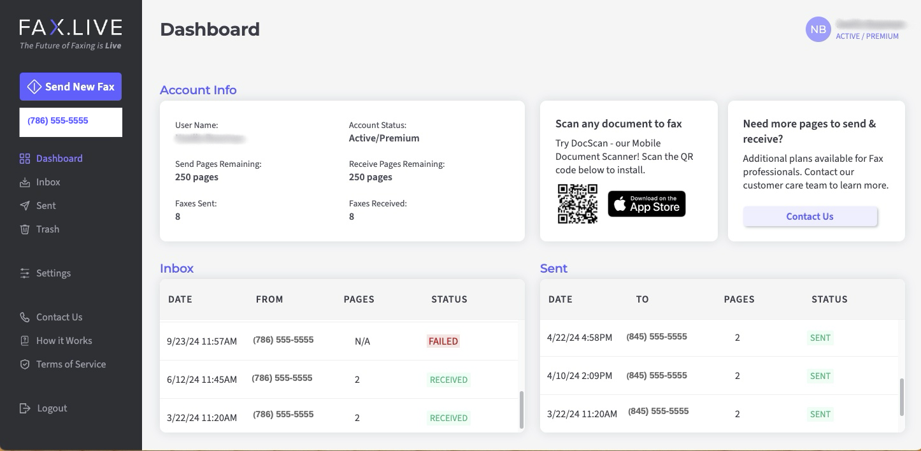The width and height of the screenshot is (921, 451).
Task: Click inbox date 6/12/24 11:45AM
Action: (202, 380)
